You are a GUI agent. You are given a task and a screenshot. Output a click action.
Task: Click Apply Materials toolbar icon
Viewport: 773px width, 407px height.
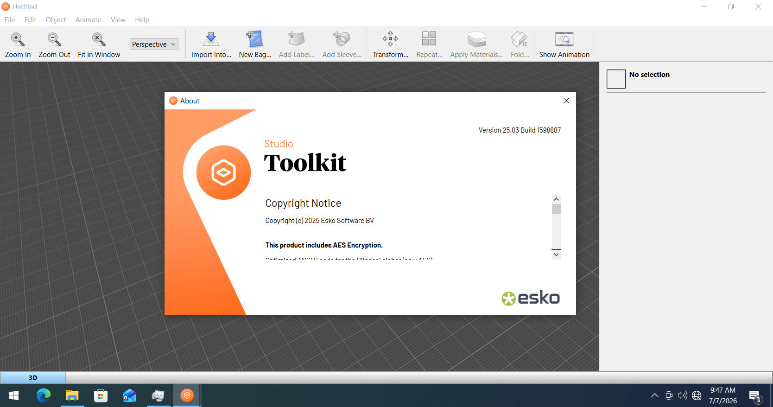pos(476,39)
